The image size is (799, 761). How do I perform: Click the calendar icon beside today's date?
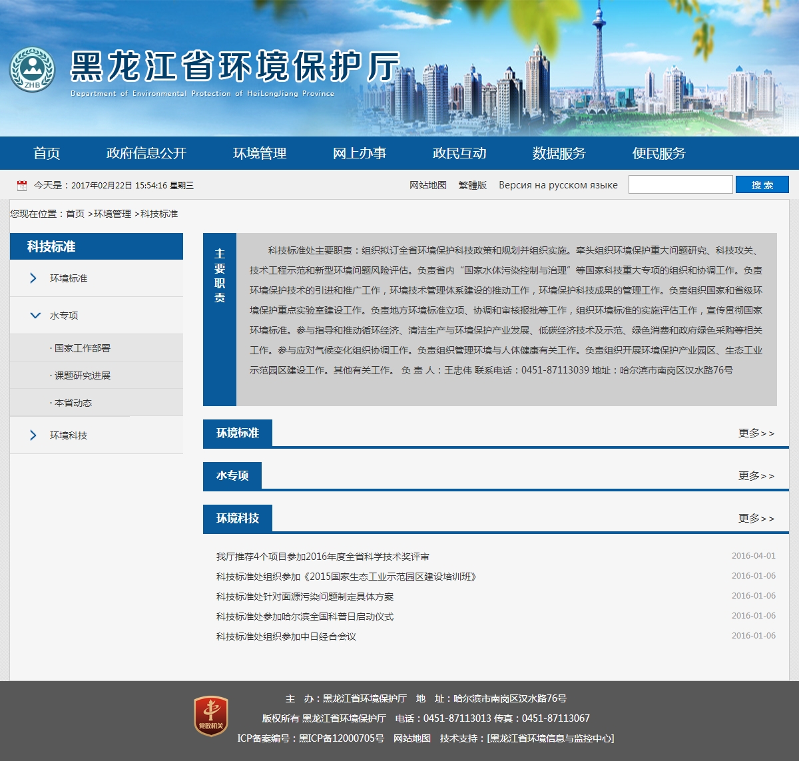[x=22, y=186]
